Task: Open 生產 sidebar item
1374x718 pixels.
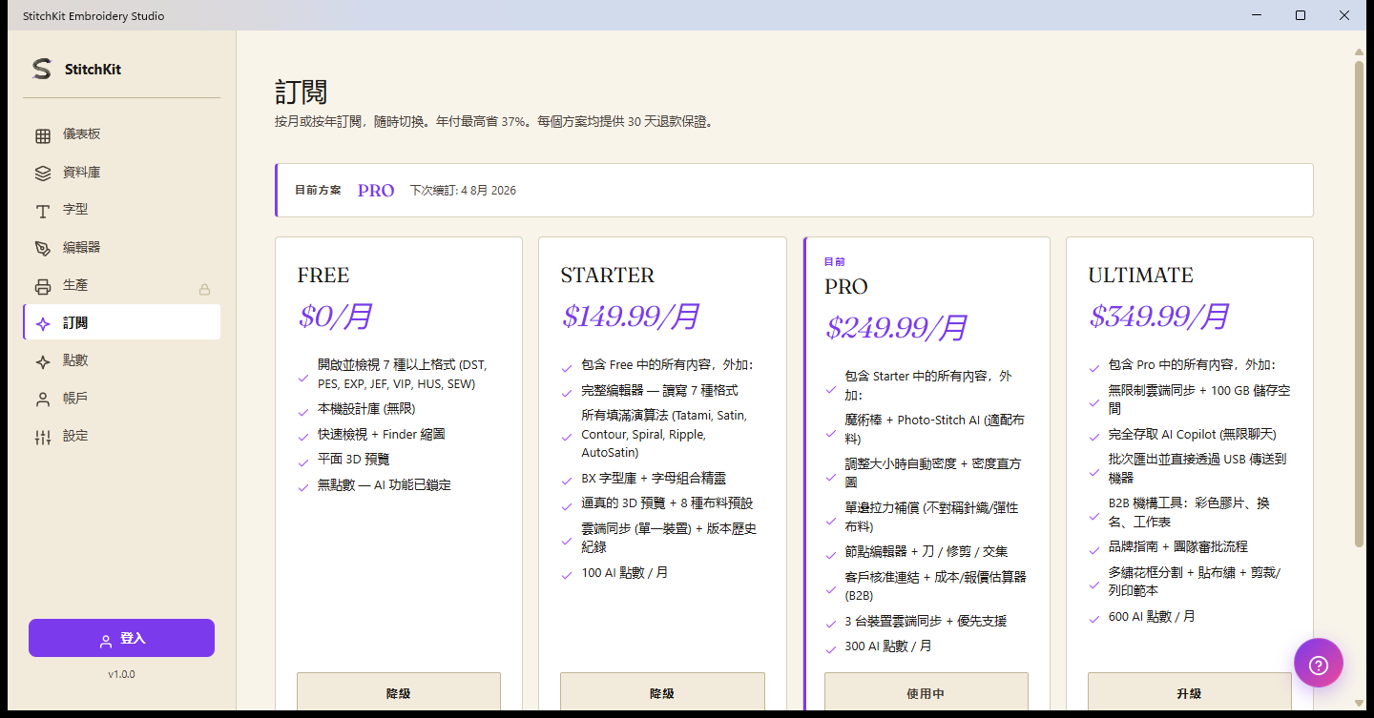Action: (122, 285)
